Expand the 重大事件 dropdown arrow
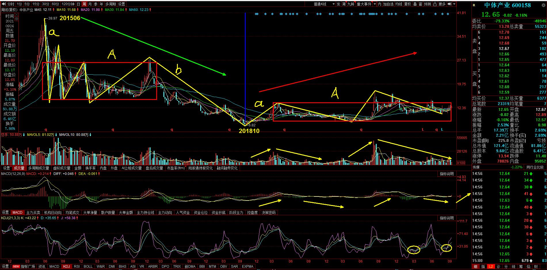Image resolution: width=547 pixels, height=270 pixels. tap(375, 4)
